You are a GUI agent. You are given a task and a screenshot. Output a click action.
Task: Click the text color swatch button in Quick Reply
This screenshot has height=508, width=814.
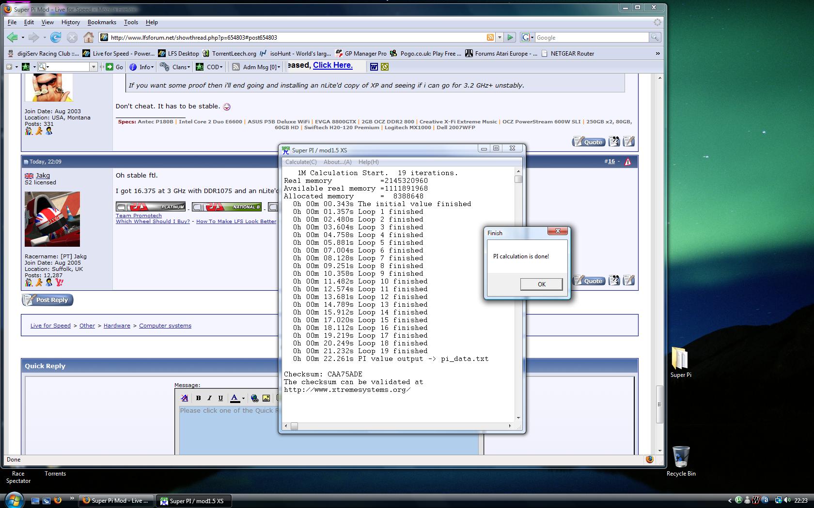[x=235, y=398]
